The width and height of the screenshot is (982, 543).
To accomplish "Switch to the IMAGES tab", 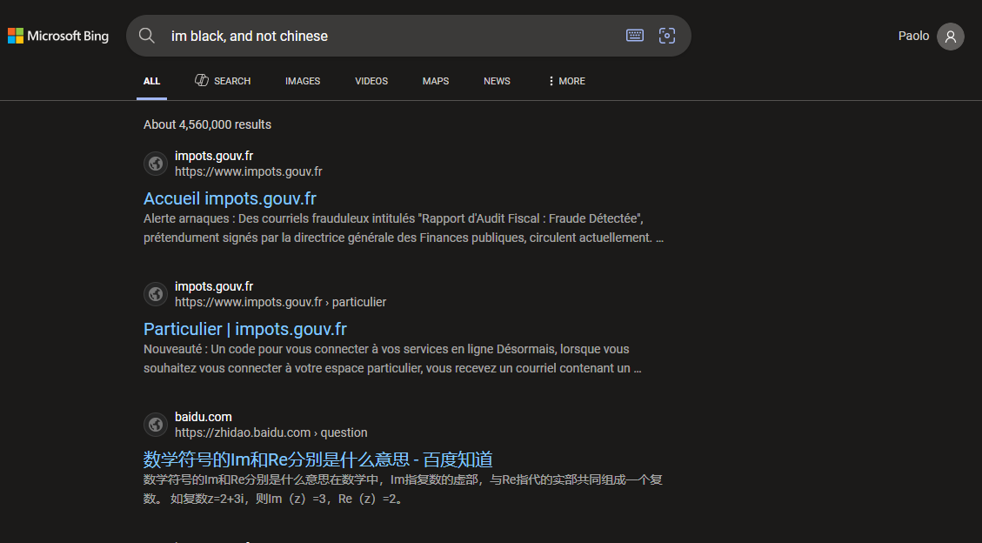I will 303,81.
